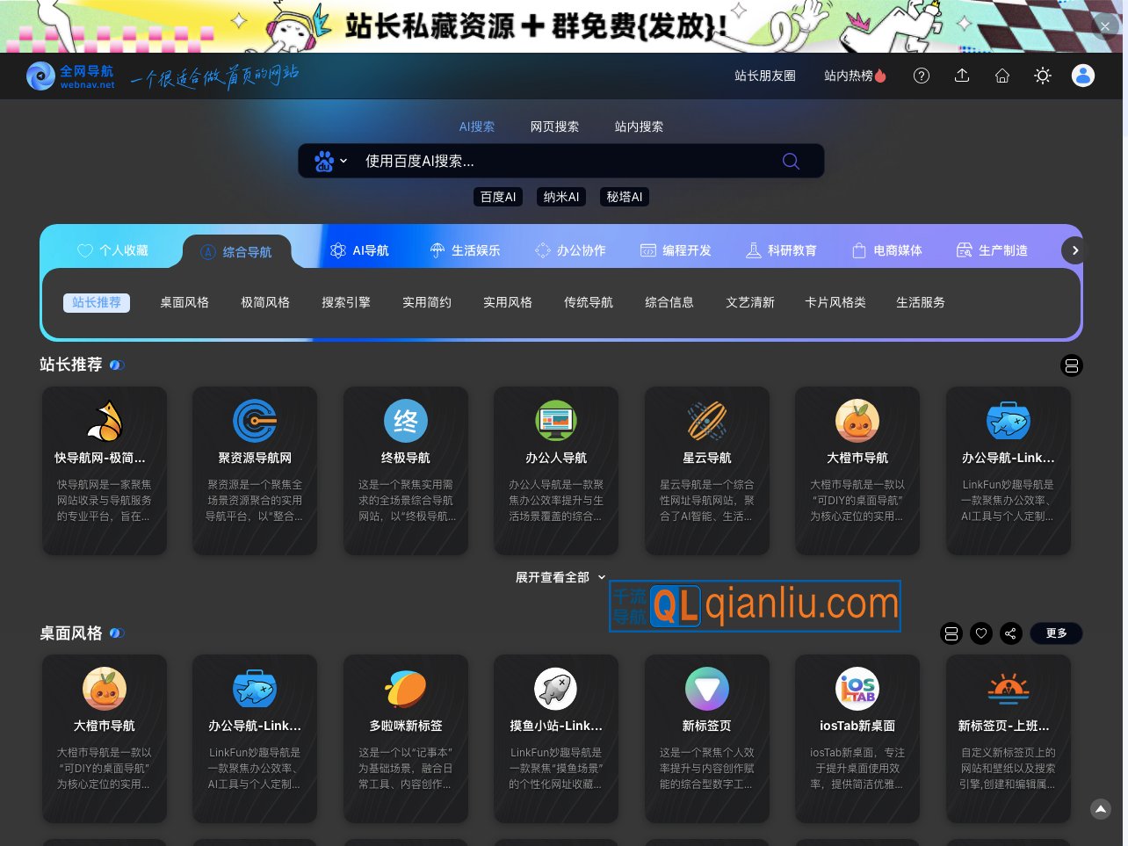This screenshot has height=846, width=1128.
Task: Open the 收藏 heart icon beside 桌面风格
Action: click(x=981, y=633)
